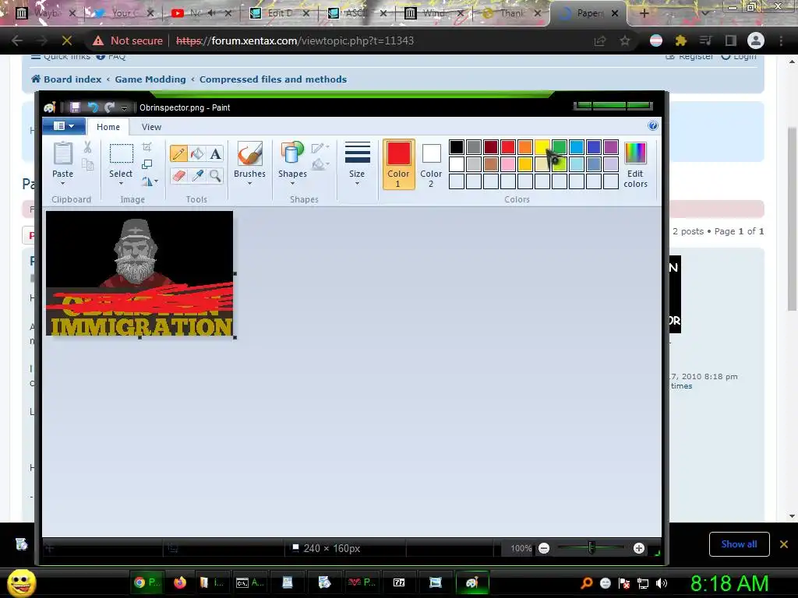Open the Shape outline dropdown

(x=320, y=148)
